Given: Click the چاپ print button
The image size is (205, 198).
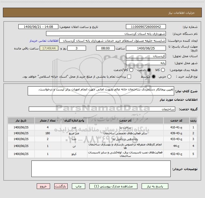Looking at the screenshot, I should click(79, 186).
